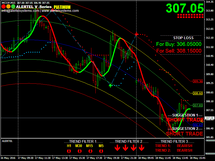Click the TREND 2: BEARISH readout
The width and height of the screenshot is (215, 161).
(174, 150)
